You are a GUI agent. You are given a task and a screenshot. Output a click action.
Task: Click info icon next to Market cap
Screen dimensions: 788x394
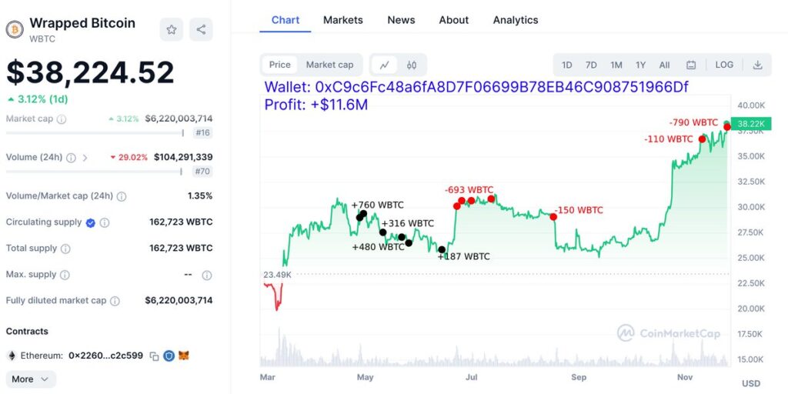click(x=62, y=119)
